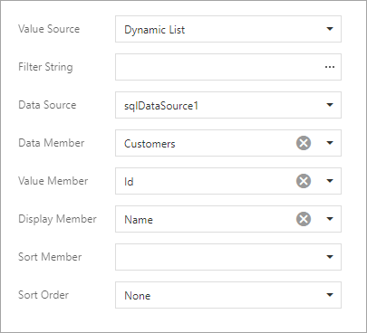Expand the Value Source dropdown arrow
The width and height of the screenshot is (367, 333).
[330, 29]
